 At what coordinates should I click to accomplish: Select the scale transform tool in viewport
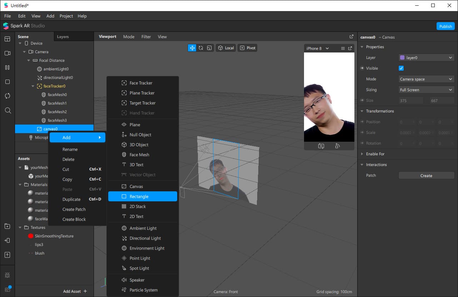[x=209, y=48]
